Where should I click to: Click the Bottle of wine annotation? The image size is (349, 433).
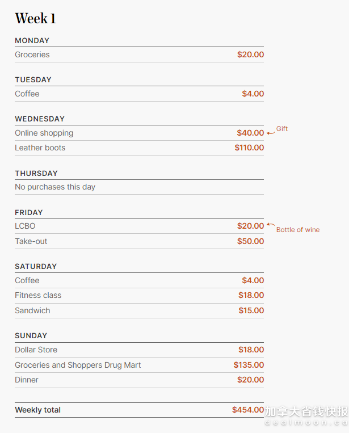pyautogui.click(x=298, y=230)
